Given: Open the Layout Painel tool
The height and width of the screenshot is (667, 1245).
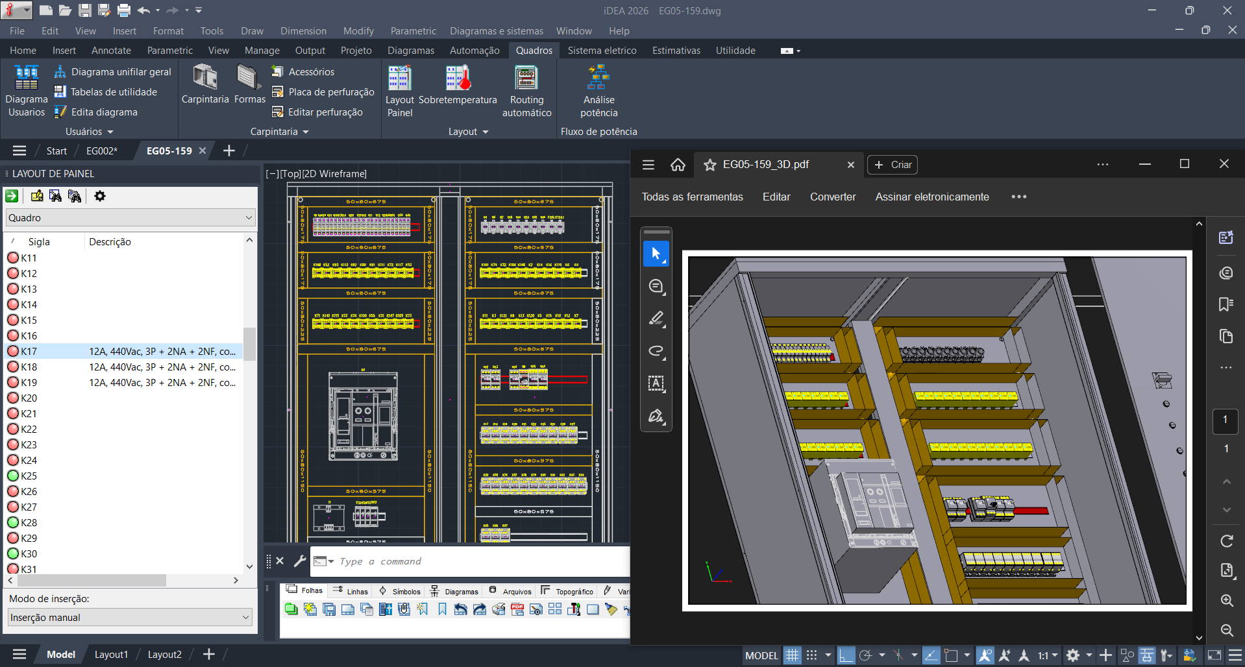Looking at the screenshot, I should tap(399, 79).
